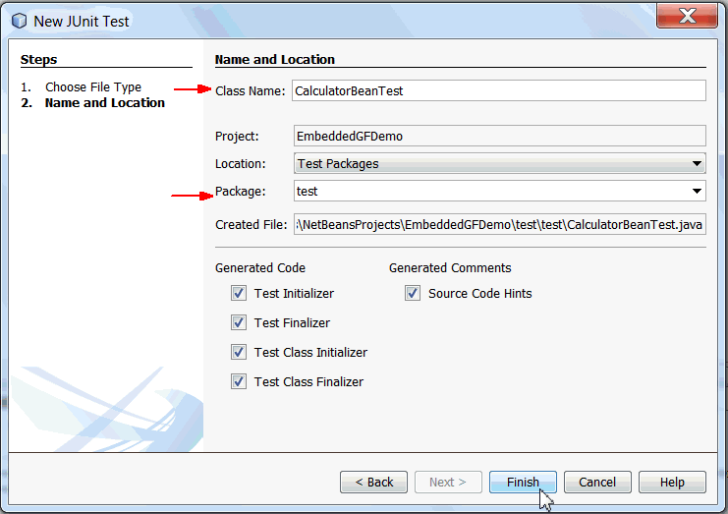Go back with the Back button
Image resolution: width=728 pixels, height=514 pixels.
coord(373,483)
